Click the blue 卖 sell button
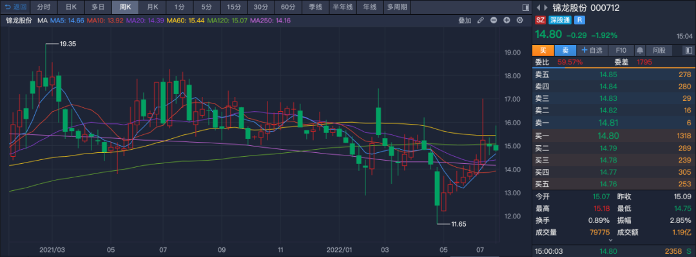This screenshot has height=257, width=696. tap(565, 50)
